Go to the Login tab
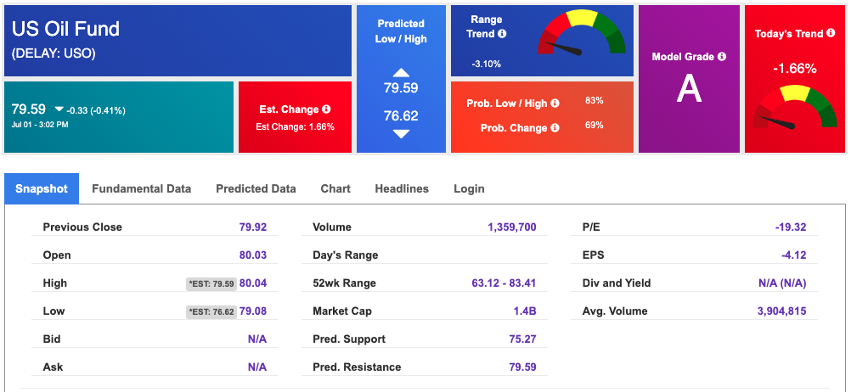This screenshot has height=392, width=851. (x=469, y=188)
